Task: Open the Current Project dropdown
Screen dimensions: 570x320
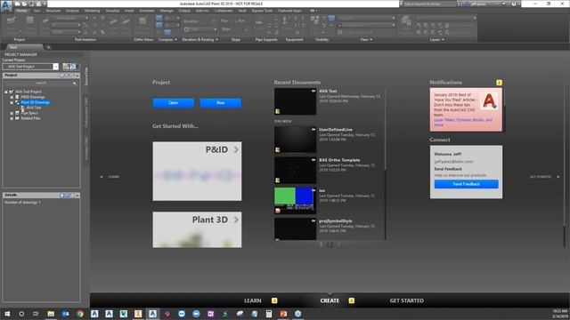Action: click(x=55, y=67)
